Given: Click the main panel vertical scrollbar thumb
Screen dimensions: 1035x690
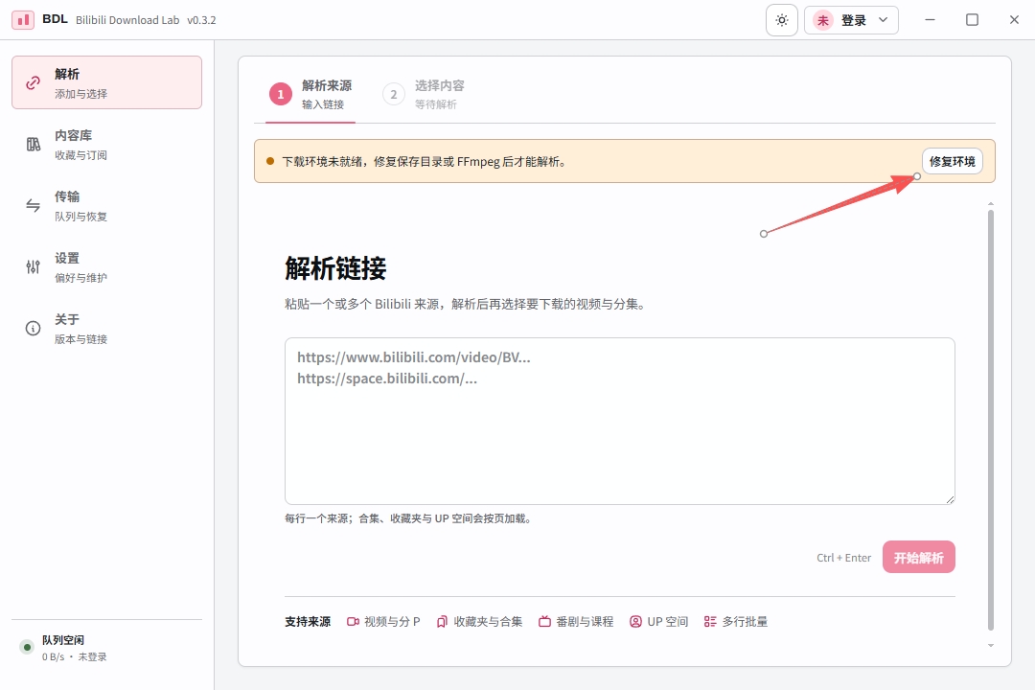Looking at the screenshot, I should [991, 420].
